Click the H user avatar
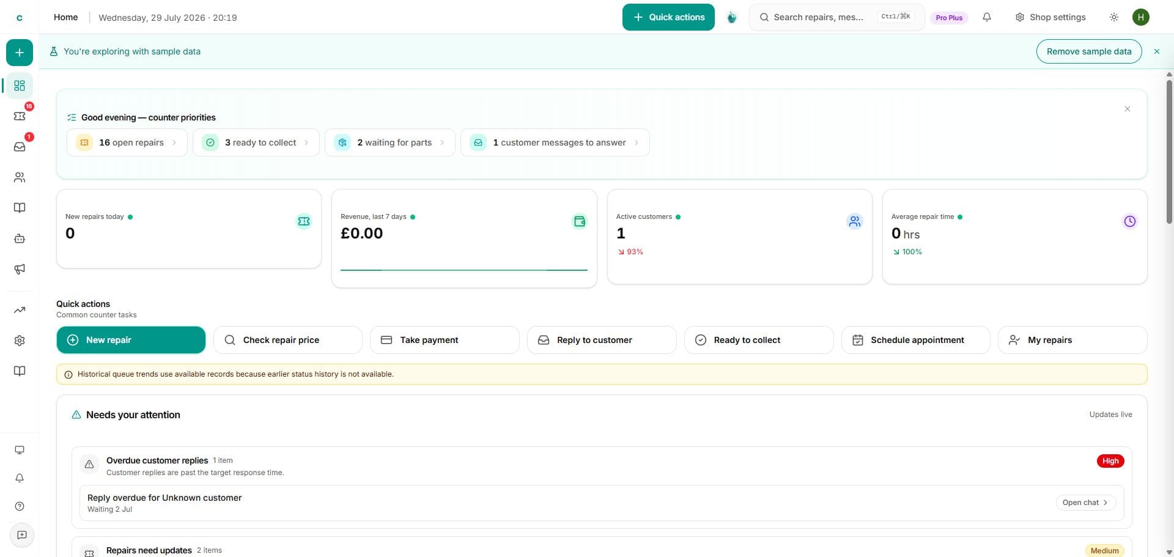1174x557 pixels. (x=1140, y=17)
